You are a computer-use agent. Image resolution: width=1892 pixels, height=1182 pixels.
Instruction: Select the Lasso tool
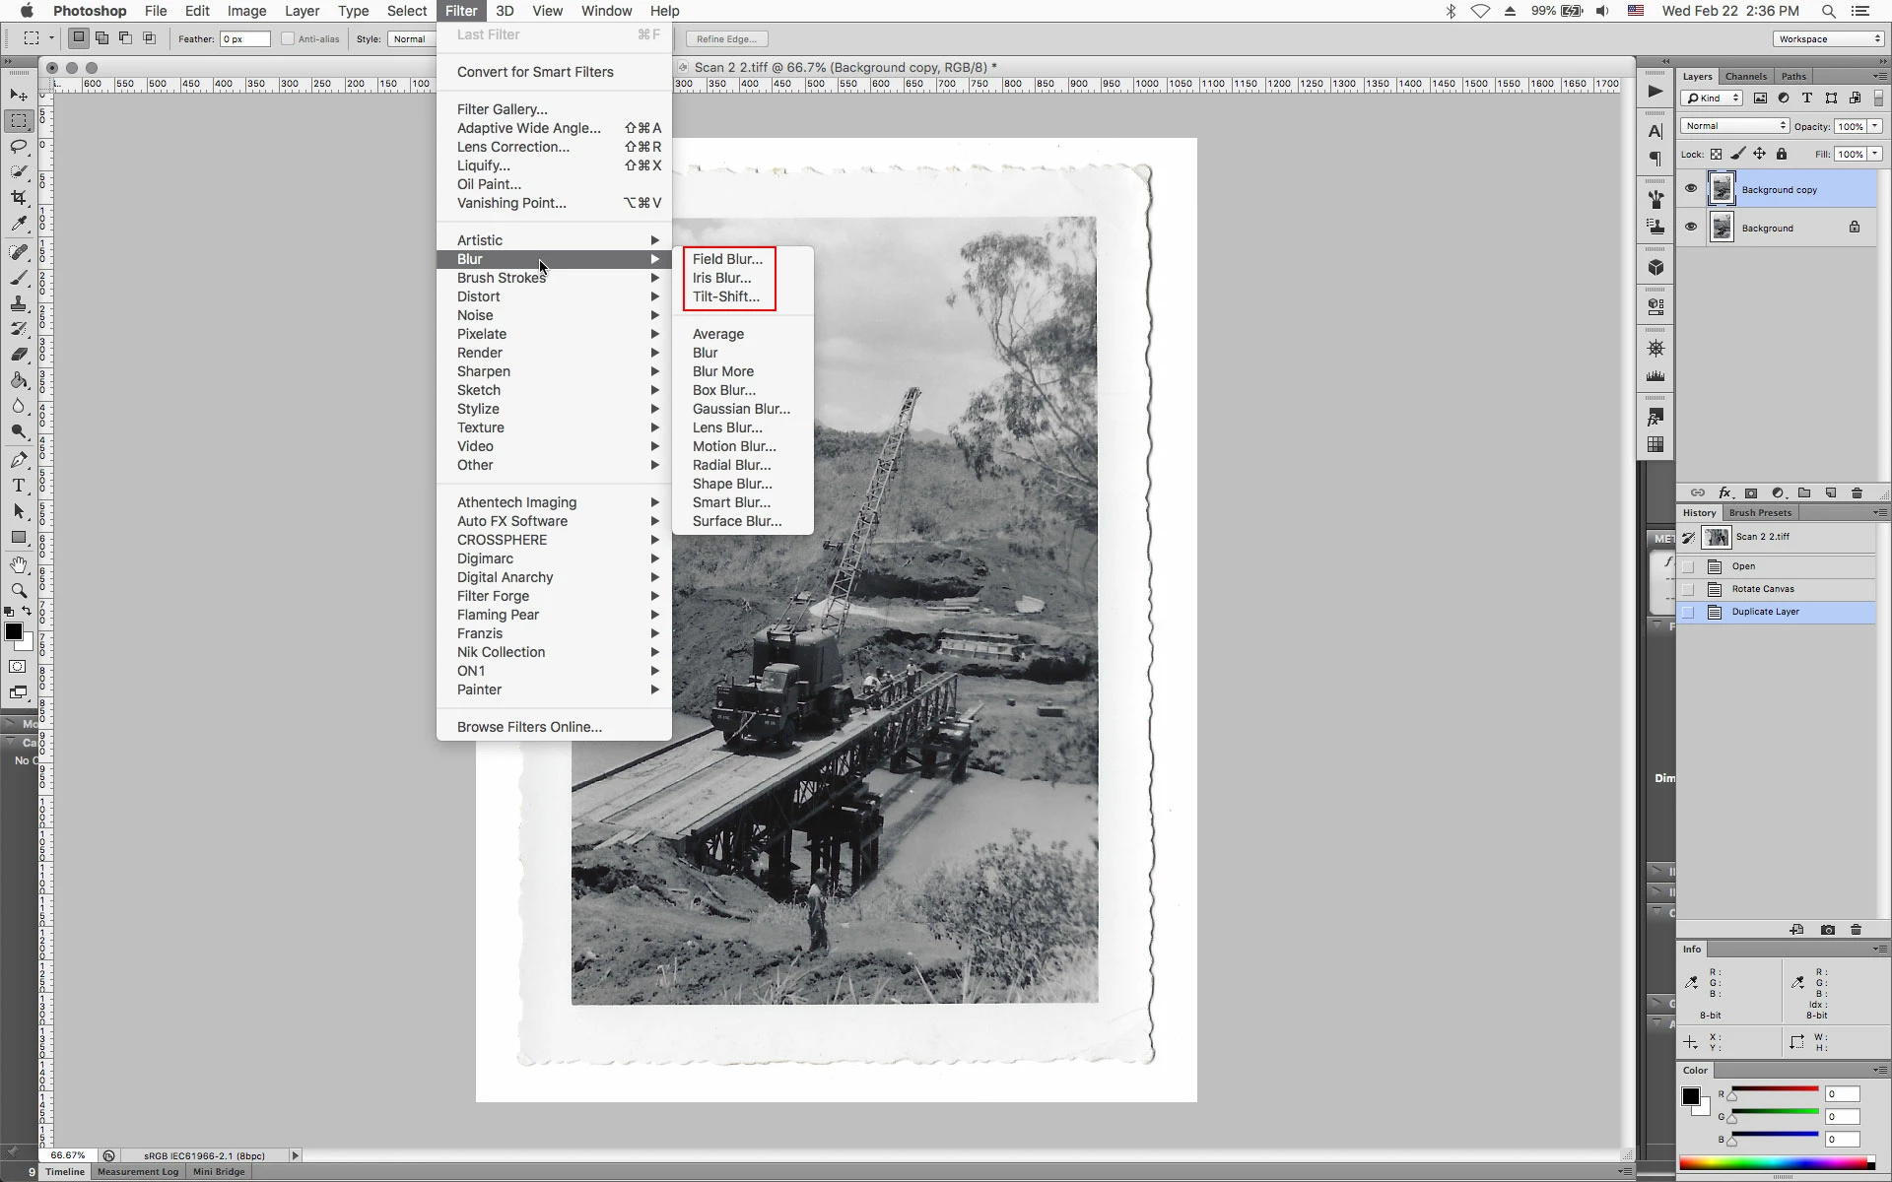(19, 147)
